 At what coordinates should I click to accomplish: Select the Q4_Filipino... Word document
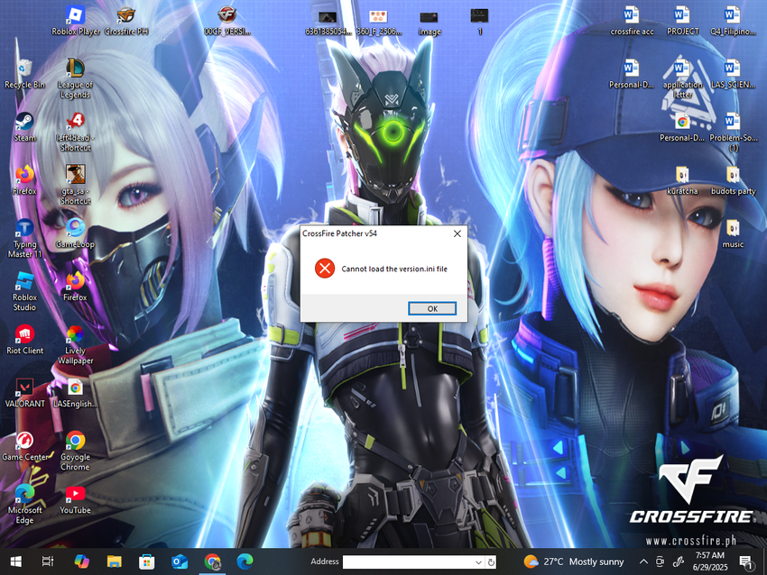[x=733, y=21]
